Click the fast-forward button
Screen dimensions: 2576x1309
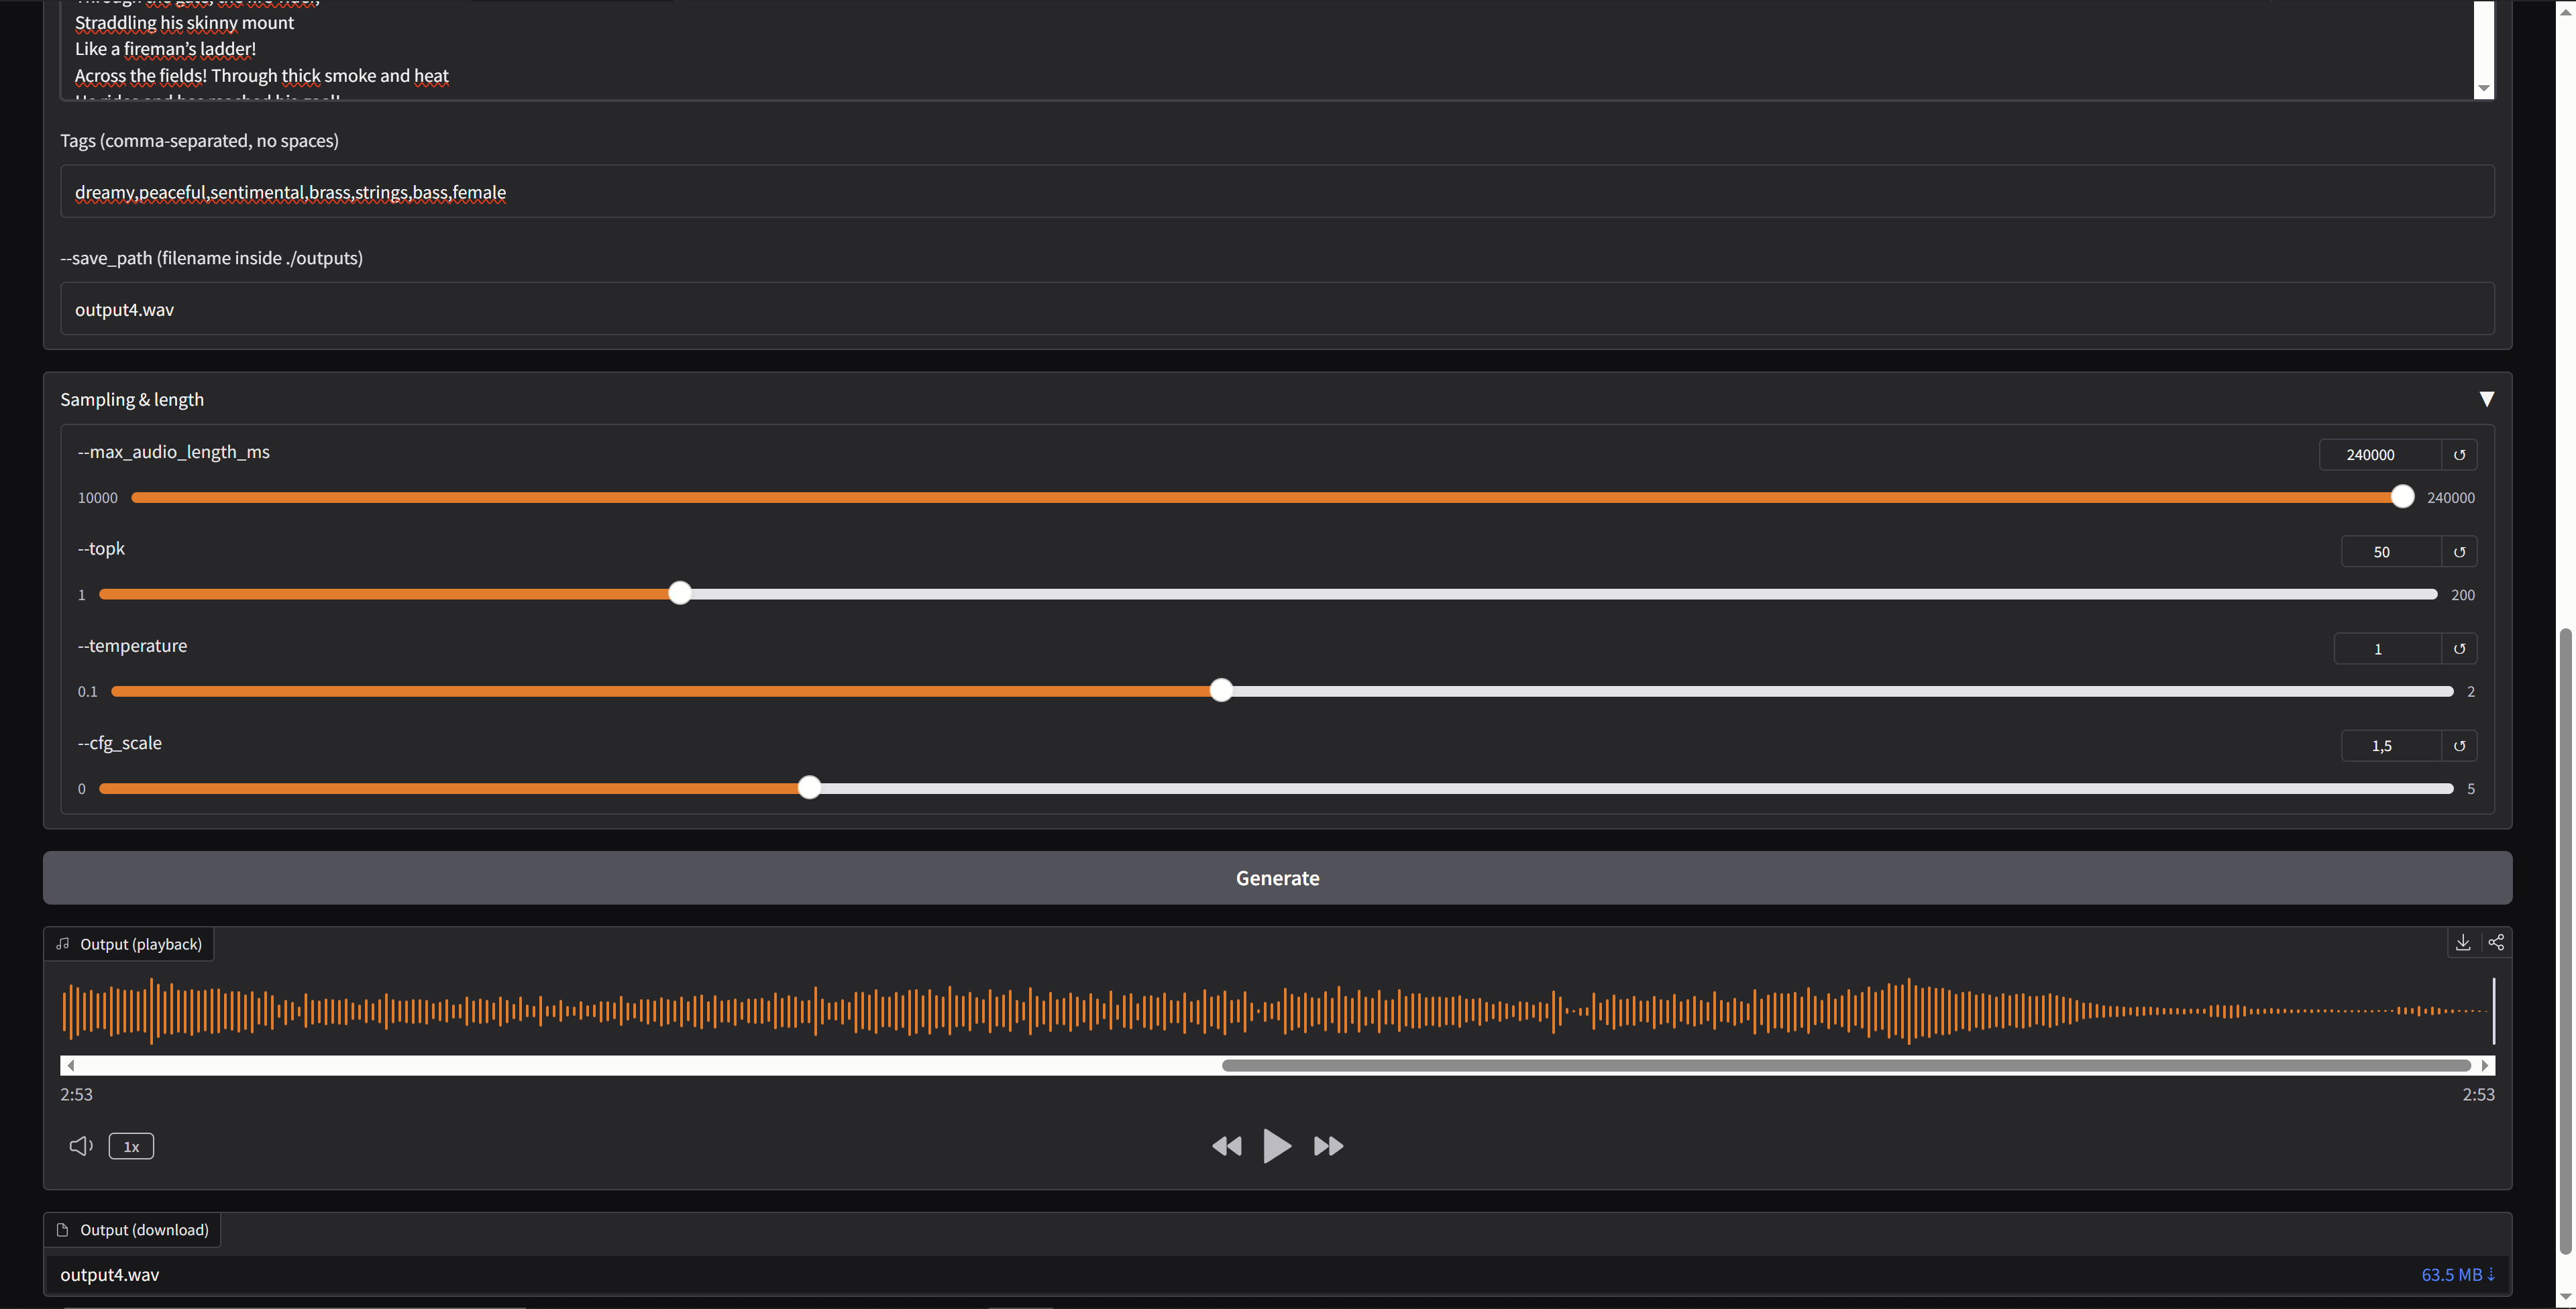coord(1328,1146)
